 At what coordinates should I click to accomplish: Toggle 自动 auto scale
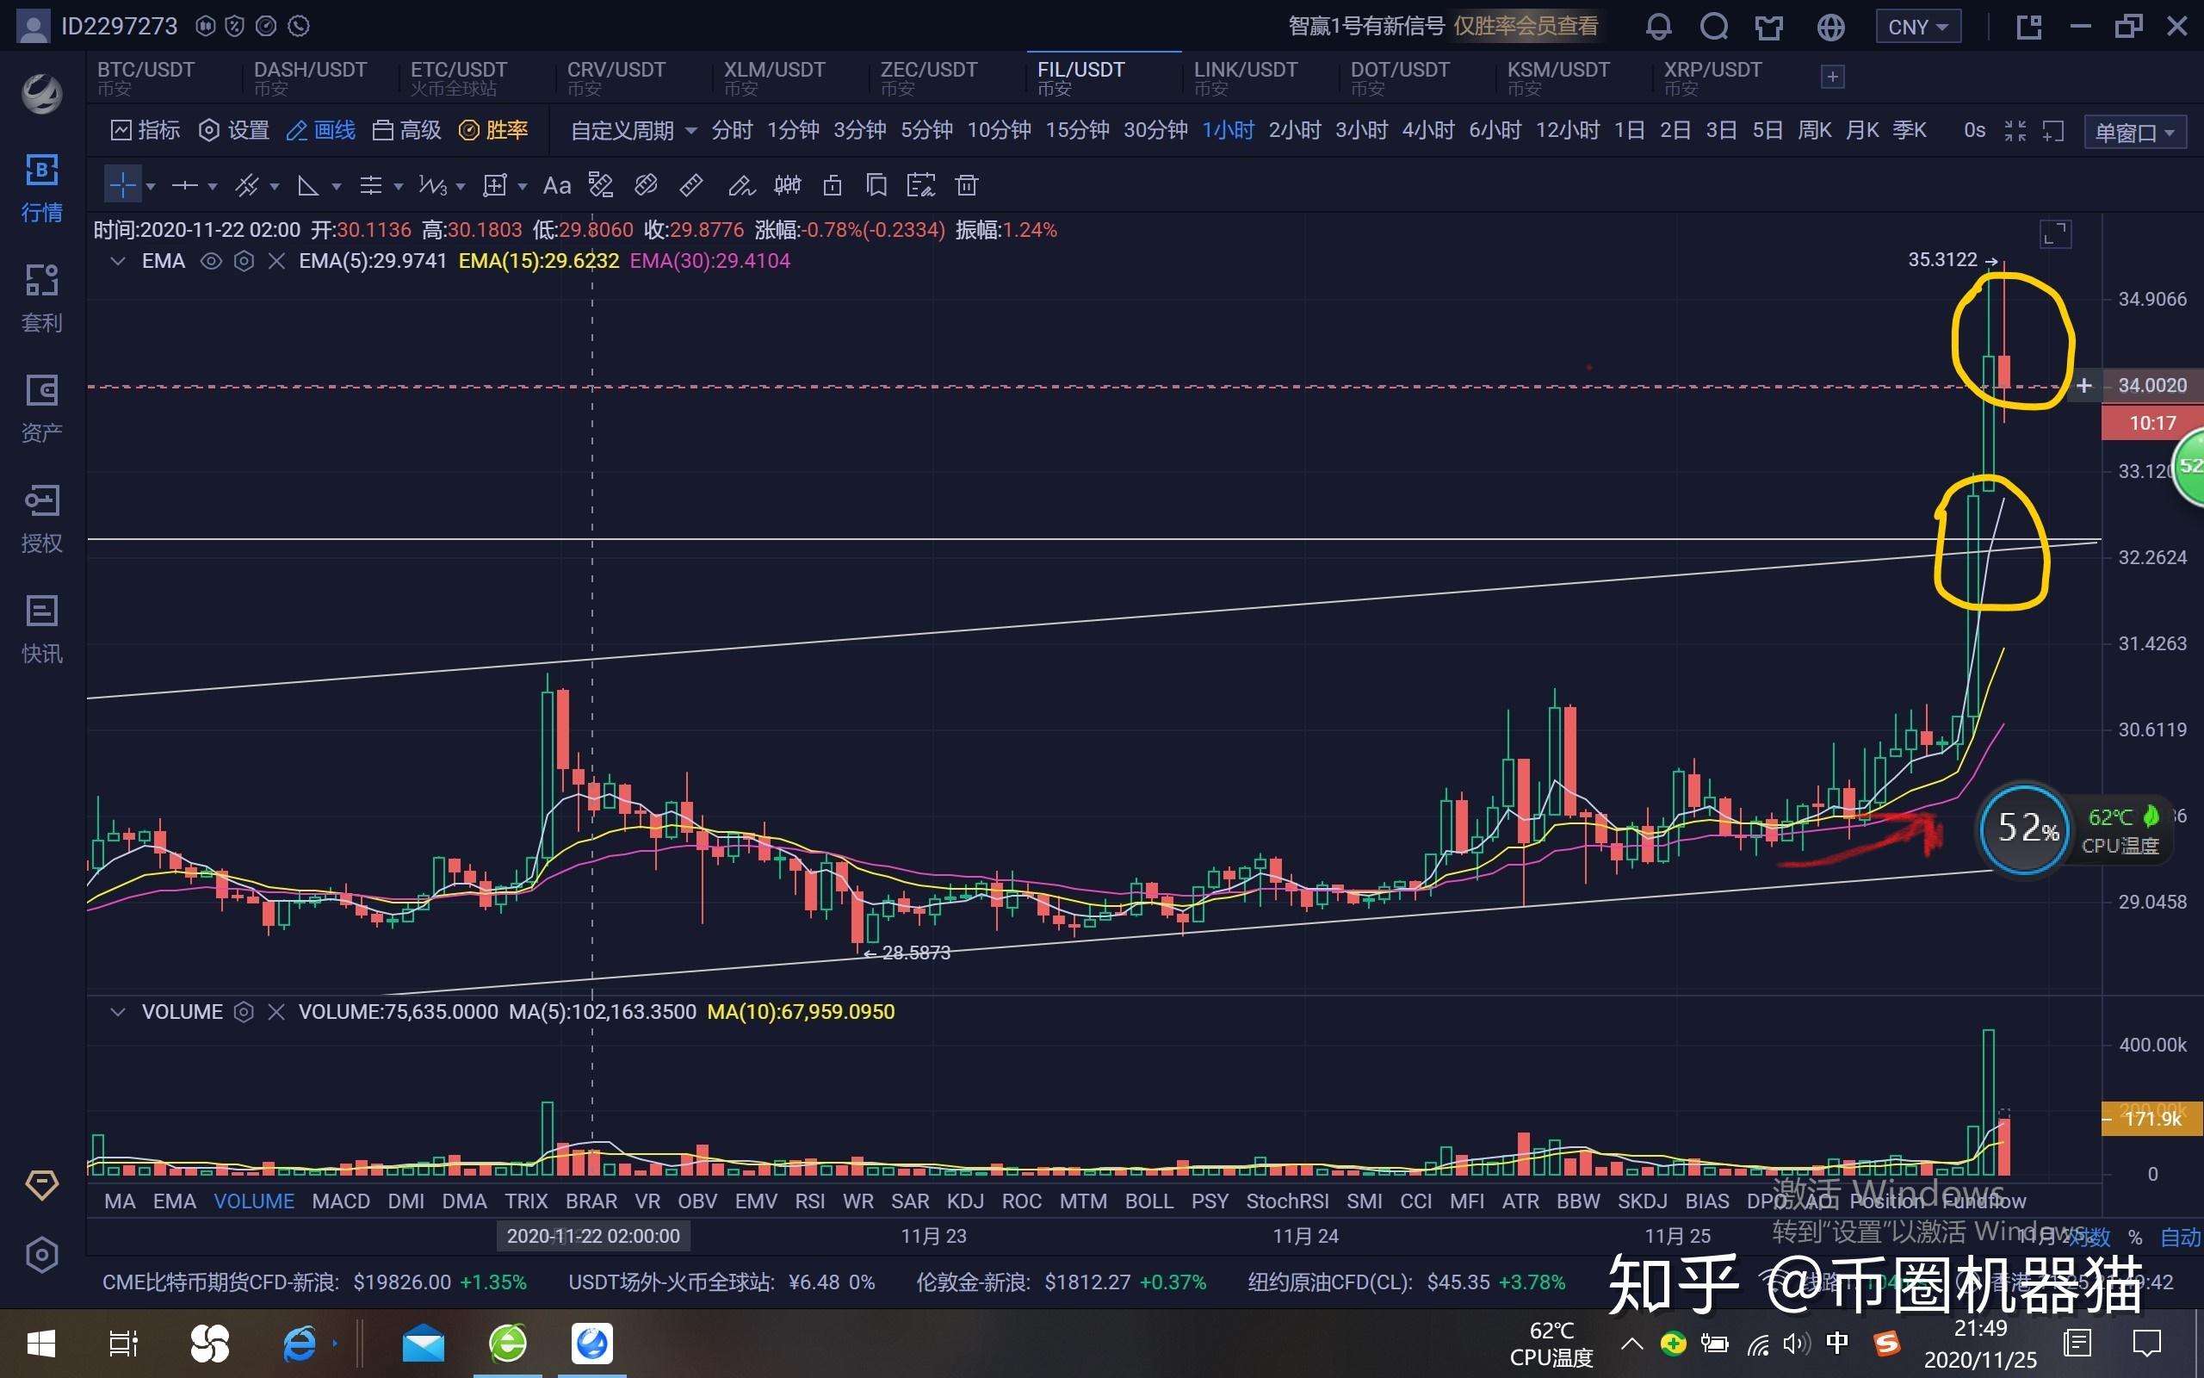click(x=2180, y=1237)
